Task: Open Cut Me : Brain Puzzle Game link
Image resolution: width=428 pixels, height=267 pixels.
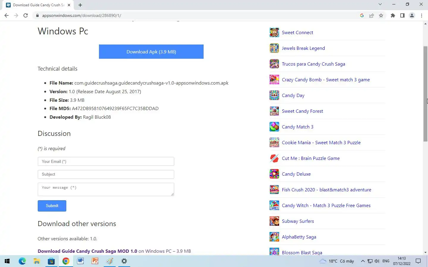Action: tap(311, 158)
